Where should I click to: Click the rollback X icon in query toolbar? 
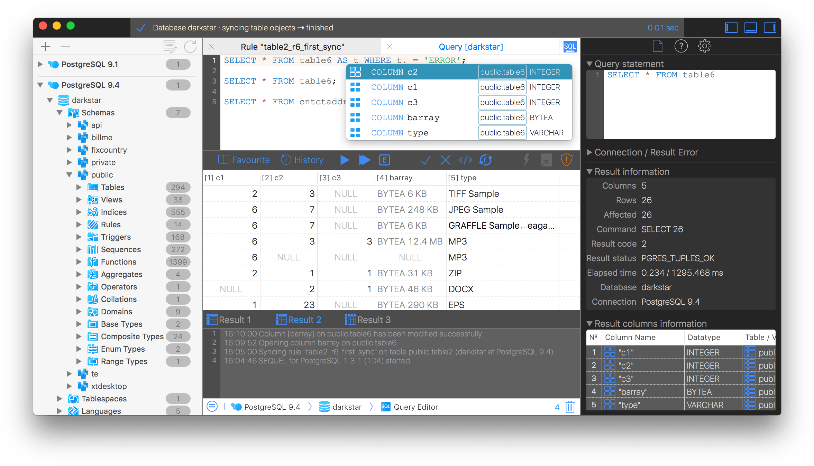[445, 160]
